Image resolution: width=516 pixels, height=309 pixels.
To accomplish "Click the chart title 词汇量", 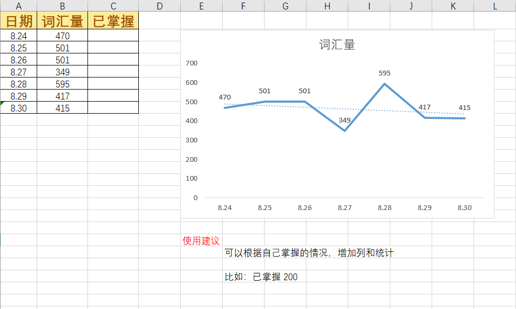I will pyautogui.click(x=337, y=45).
